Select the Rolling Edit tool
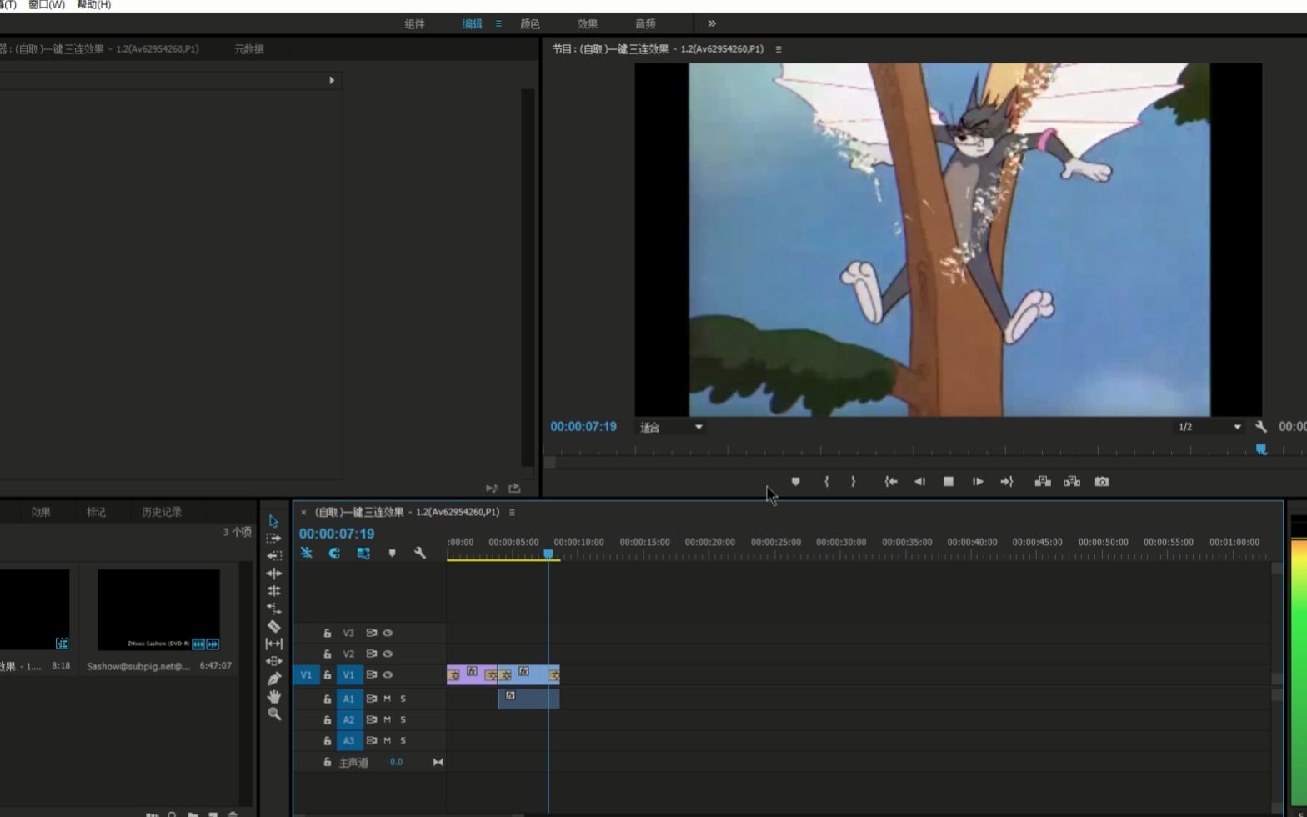Viewport: 1307px width, 817px height. tap(273, 591)
